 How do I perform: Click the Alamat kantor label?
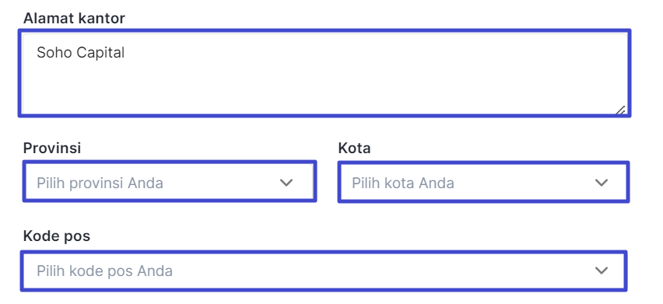pos(74,18)
